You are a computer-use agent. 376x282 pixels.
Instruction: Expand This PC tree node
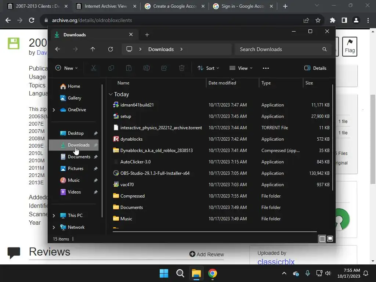pyautogui.click(x=54, y=216)
